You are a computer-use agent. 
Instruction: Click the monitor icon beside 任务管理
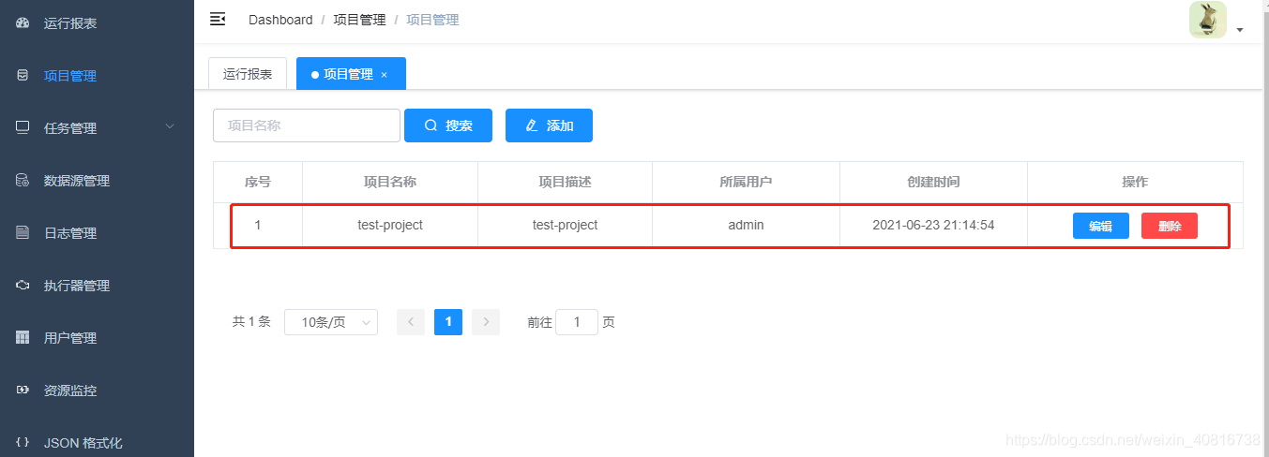[x=23, y=127]
